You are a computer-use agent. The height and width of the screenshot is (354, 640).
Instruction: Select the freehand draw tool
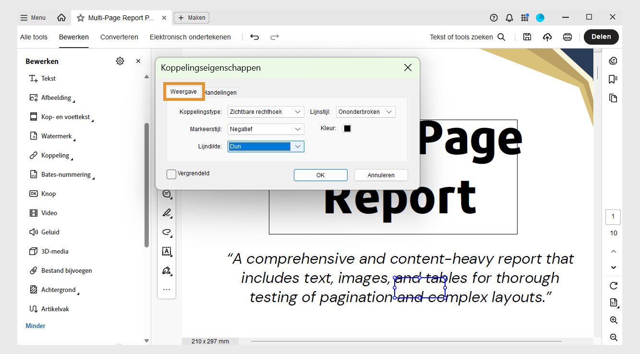167,232
